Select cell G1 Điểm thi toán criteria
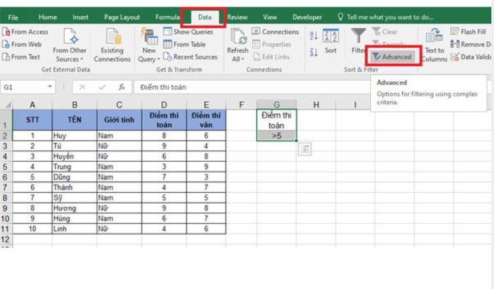The image size is (494, 289). pyautogui.click(x=276, y=120)
